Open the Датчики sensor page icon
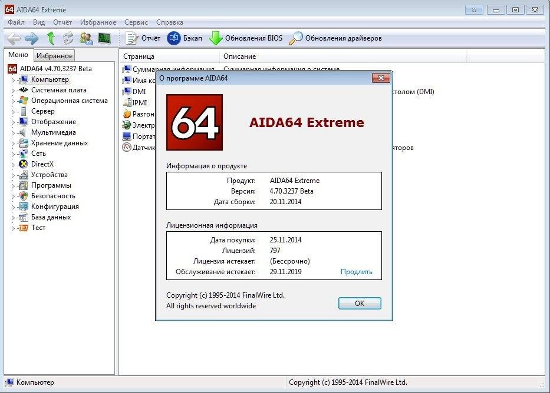Screen dimensions: 550x393 click(x=127, y=148)
